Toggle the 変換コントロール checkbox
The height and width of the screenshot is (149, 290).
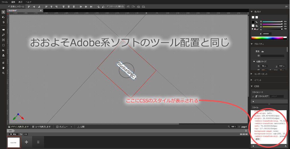[9, 6]
